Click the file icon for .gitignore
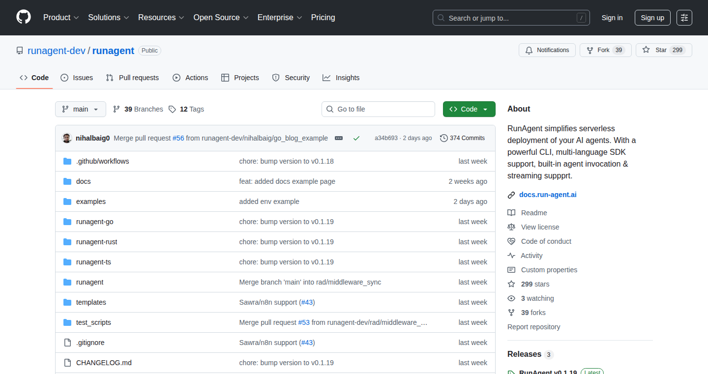 tap(67, 343)
